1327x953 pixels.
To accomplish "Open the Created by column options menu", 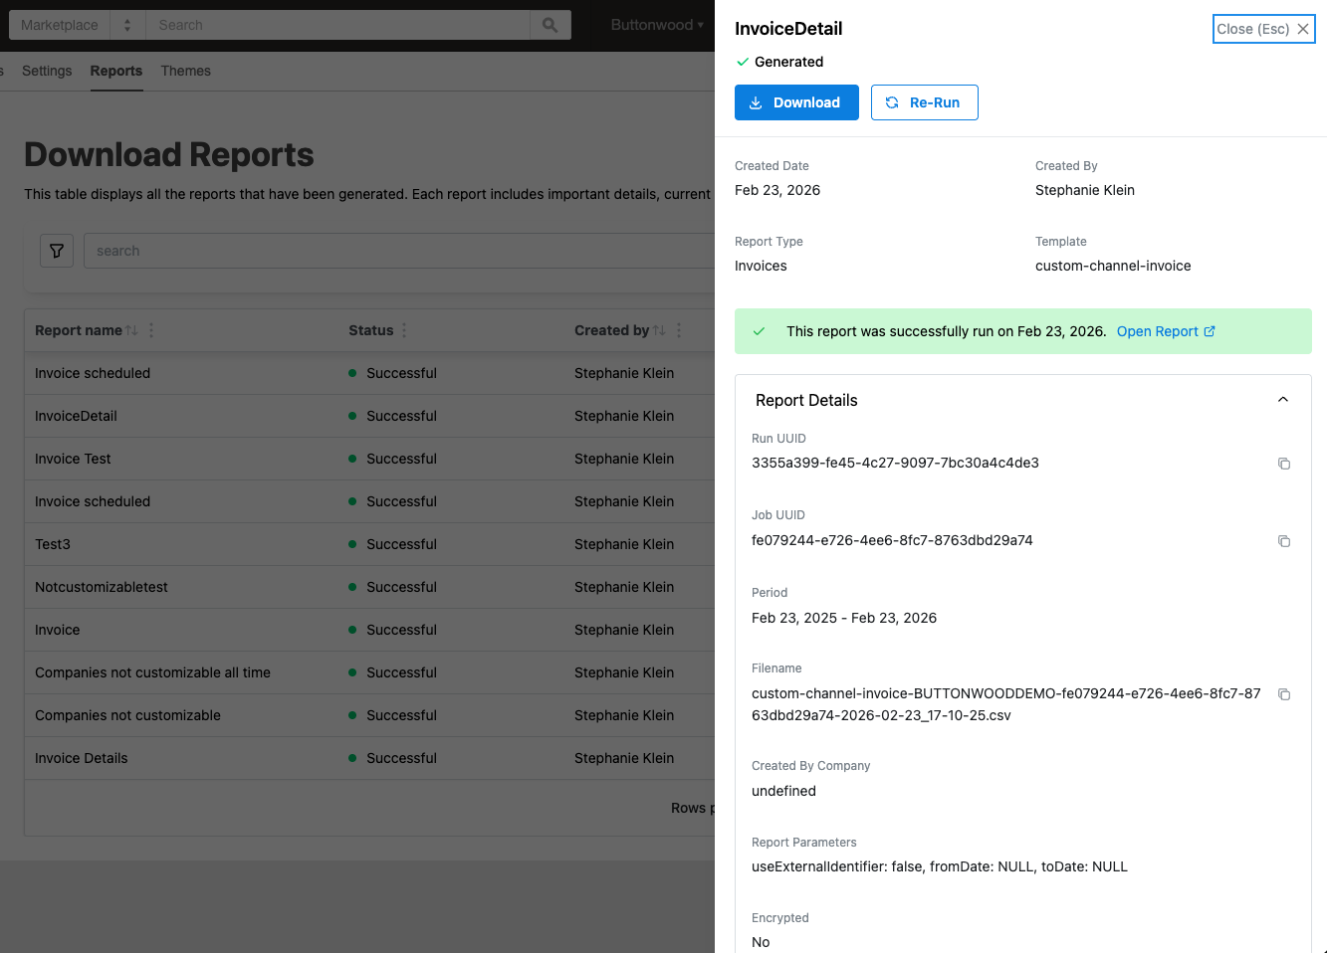I will click(679, 330).
